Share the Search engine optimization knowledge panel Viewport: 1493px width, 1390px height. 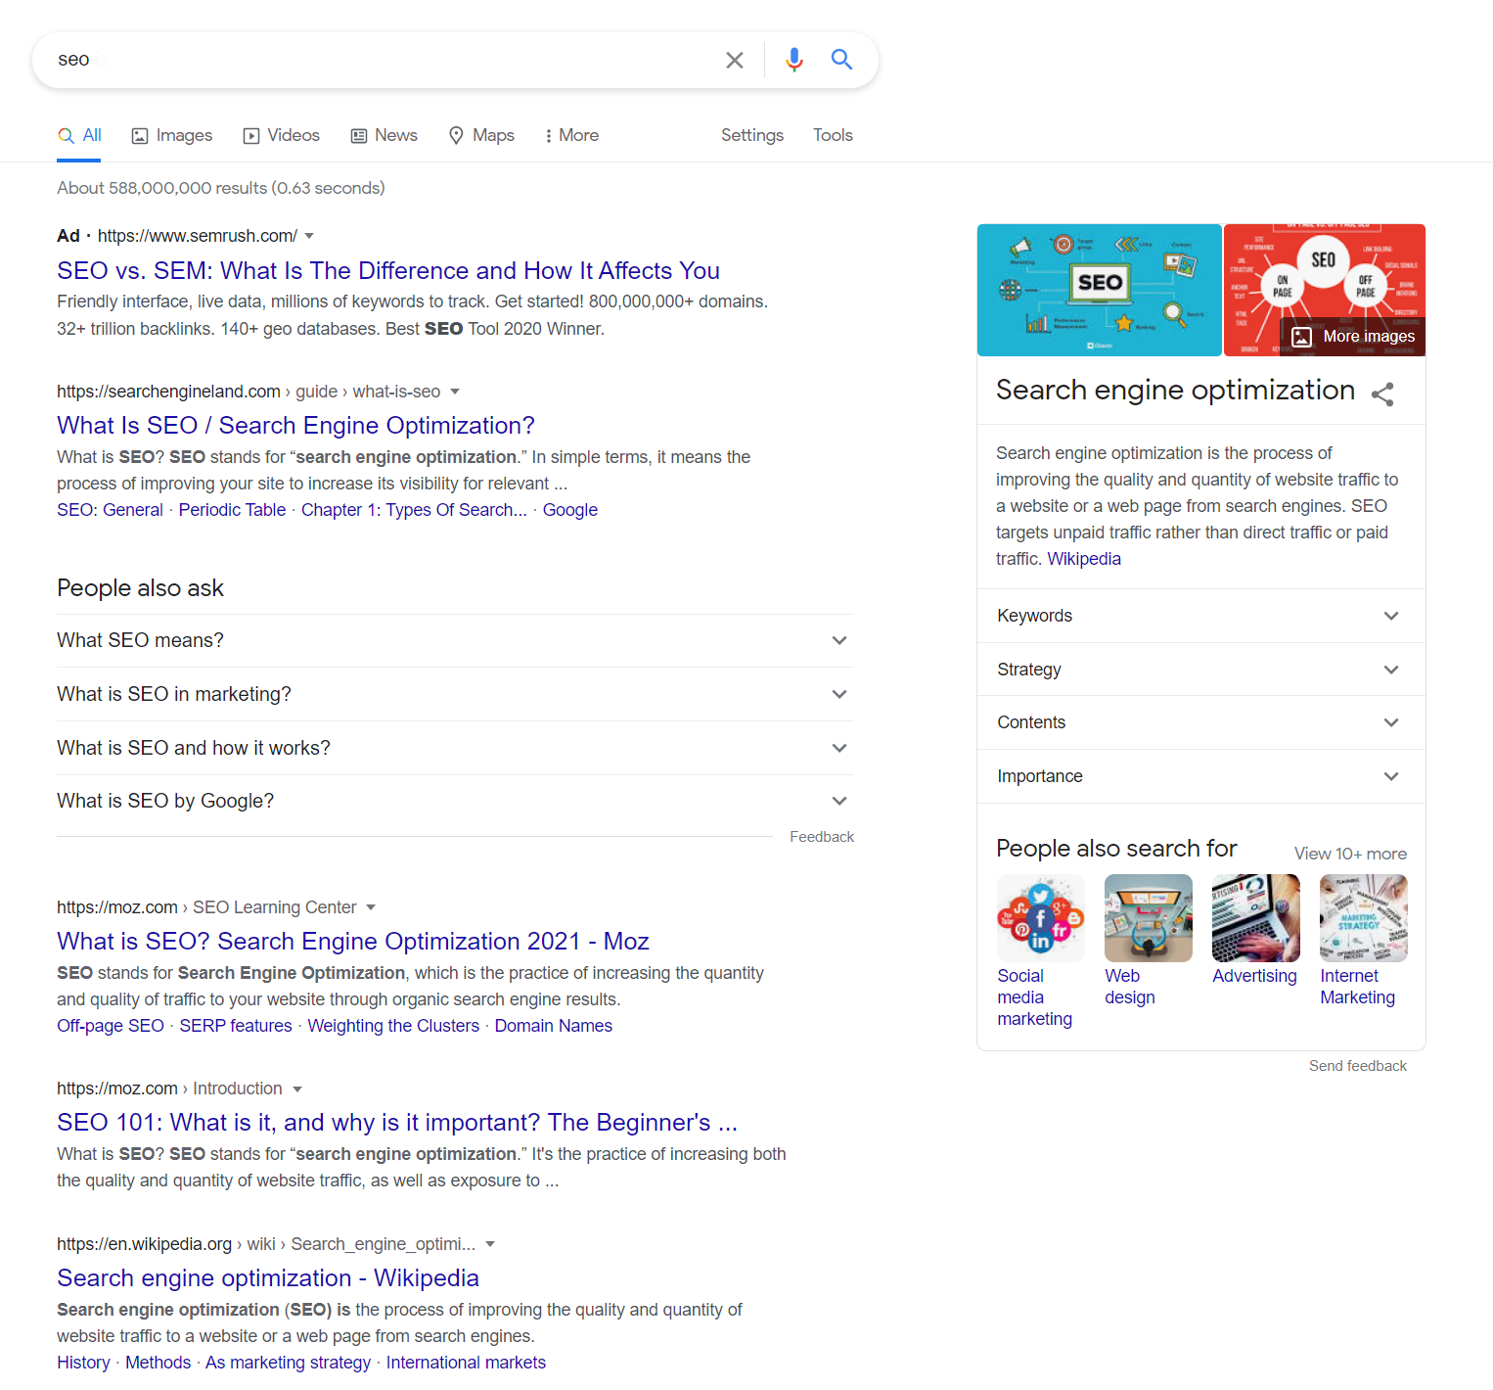(x=1381, y=394)
